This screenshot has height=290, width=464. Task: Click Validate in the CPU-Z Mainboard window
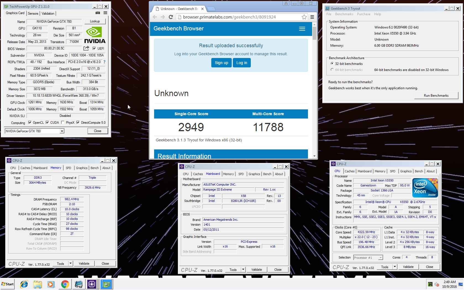point(257,270)
